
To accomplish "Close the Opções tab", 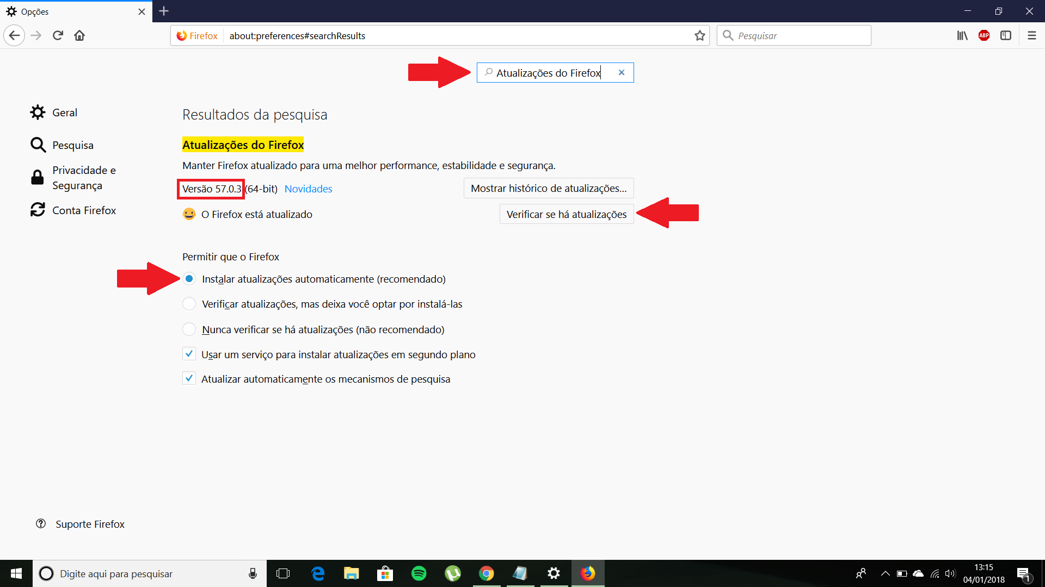I will click(x=142, y=11).
